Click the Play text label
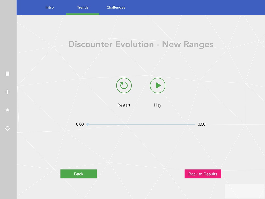 157,105
